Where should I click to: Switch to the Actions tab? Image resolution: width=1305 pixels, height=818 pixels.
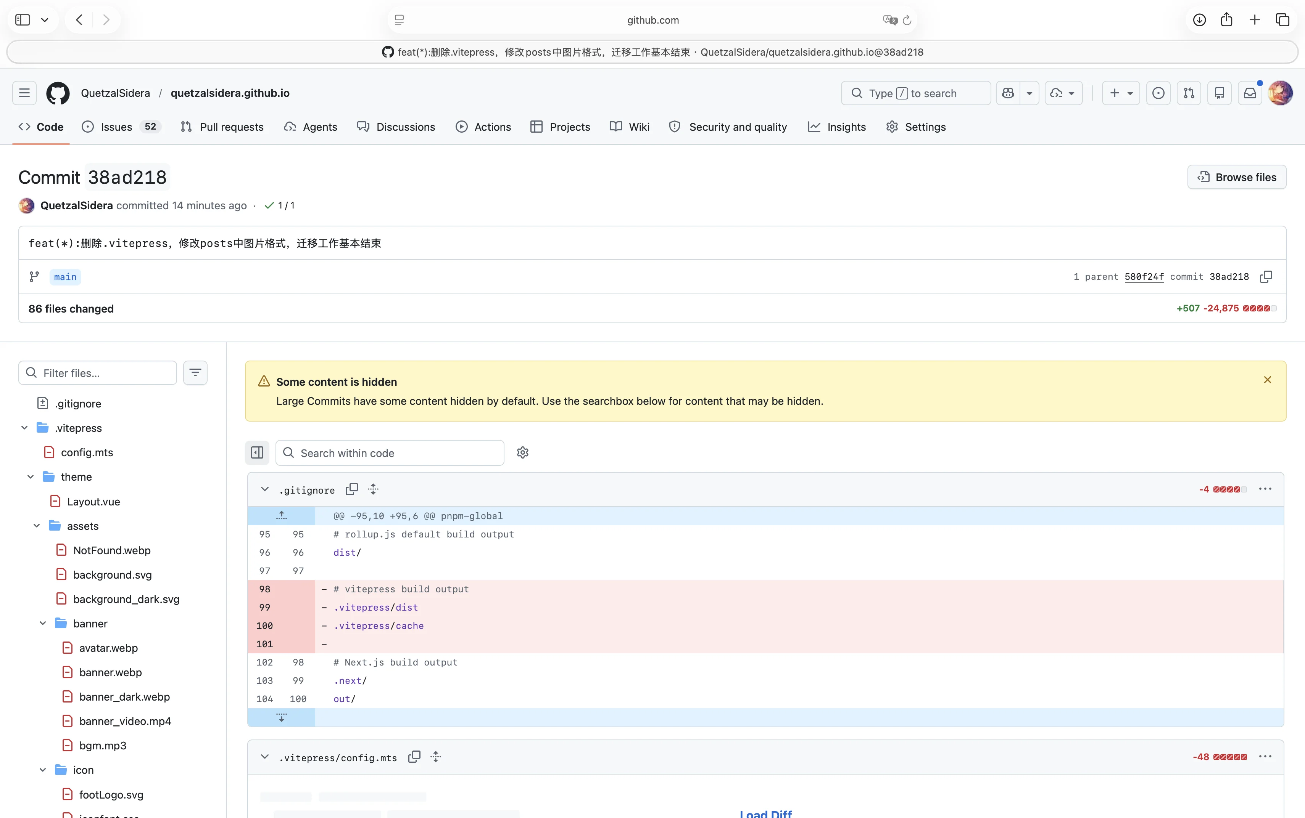[x=483, y=127]
